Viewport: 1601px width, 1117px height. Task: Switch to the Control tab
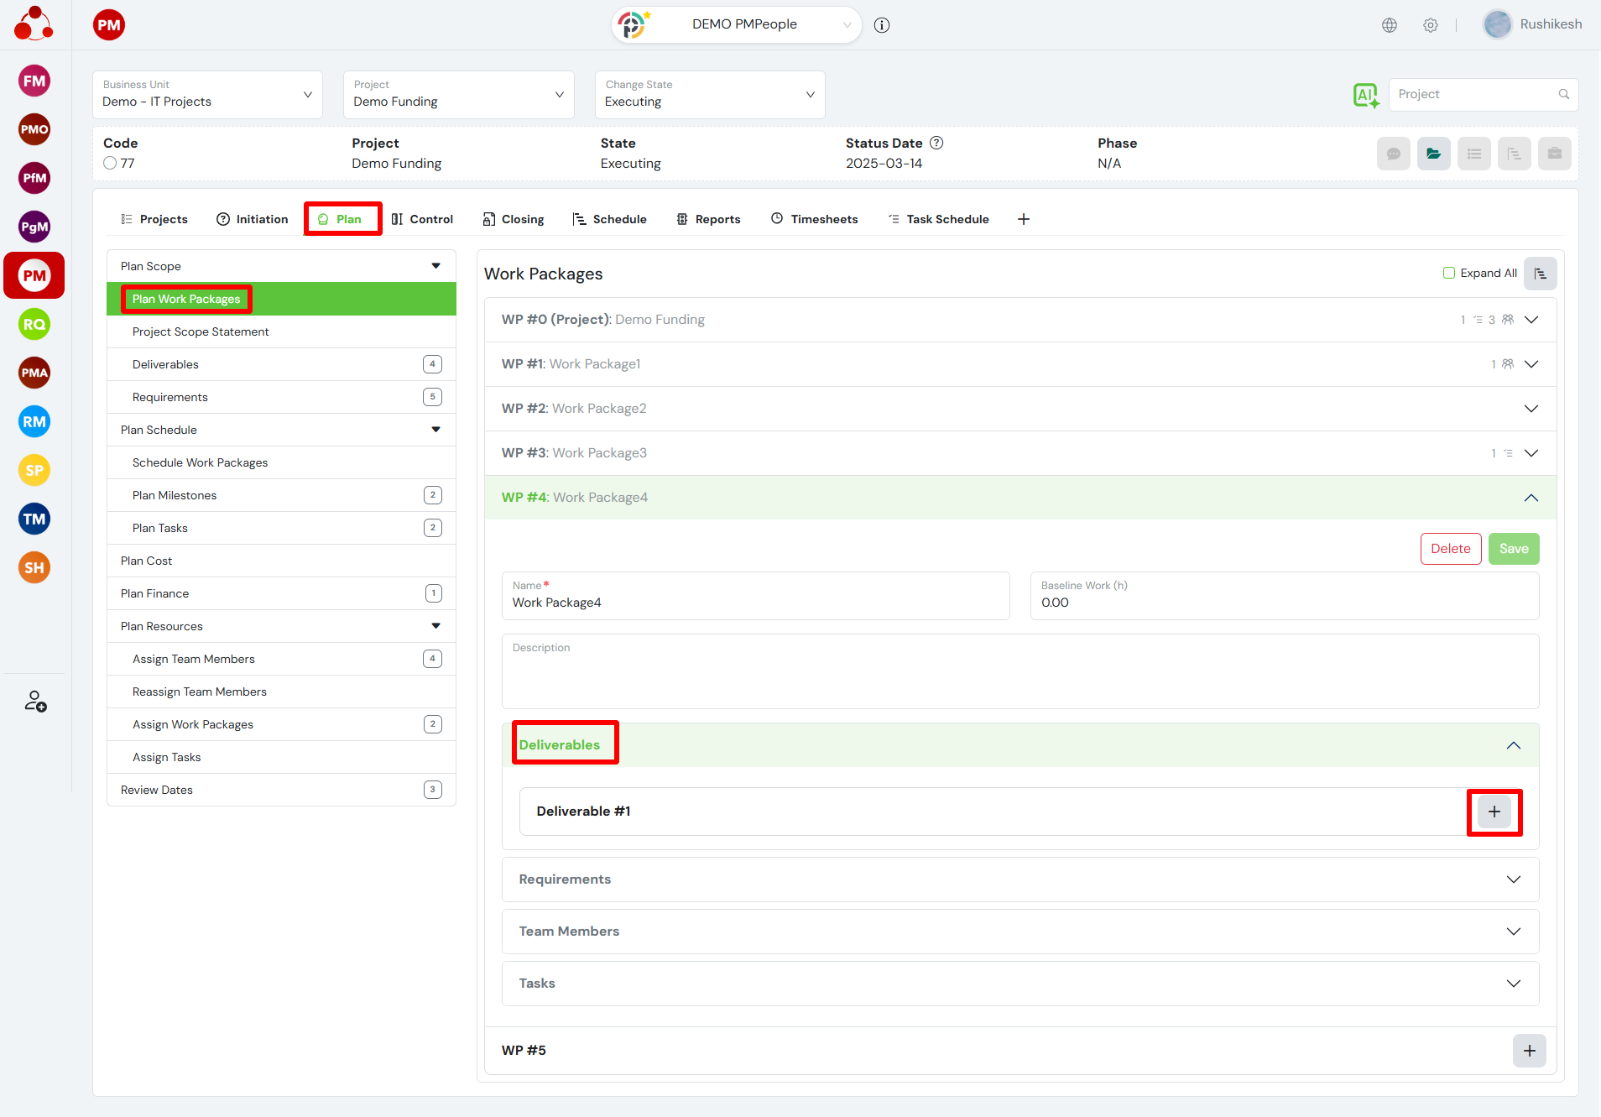coord(422,219)
